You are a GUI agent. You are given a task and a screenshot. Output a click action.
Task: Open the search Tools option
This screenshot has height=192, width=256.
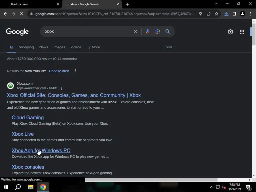pos(168,47)
